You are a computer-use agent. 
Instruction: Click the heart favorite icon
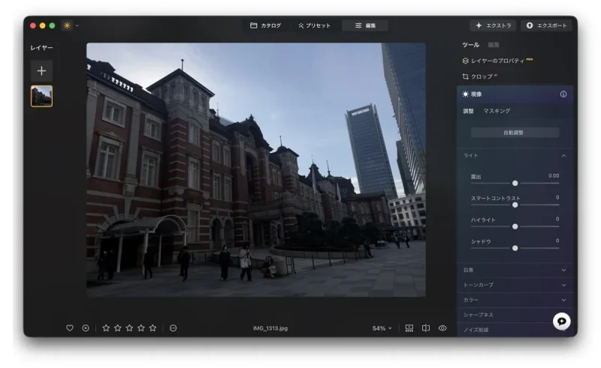70,328
